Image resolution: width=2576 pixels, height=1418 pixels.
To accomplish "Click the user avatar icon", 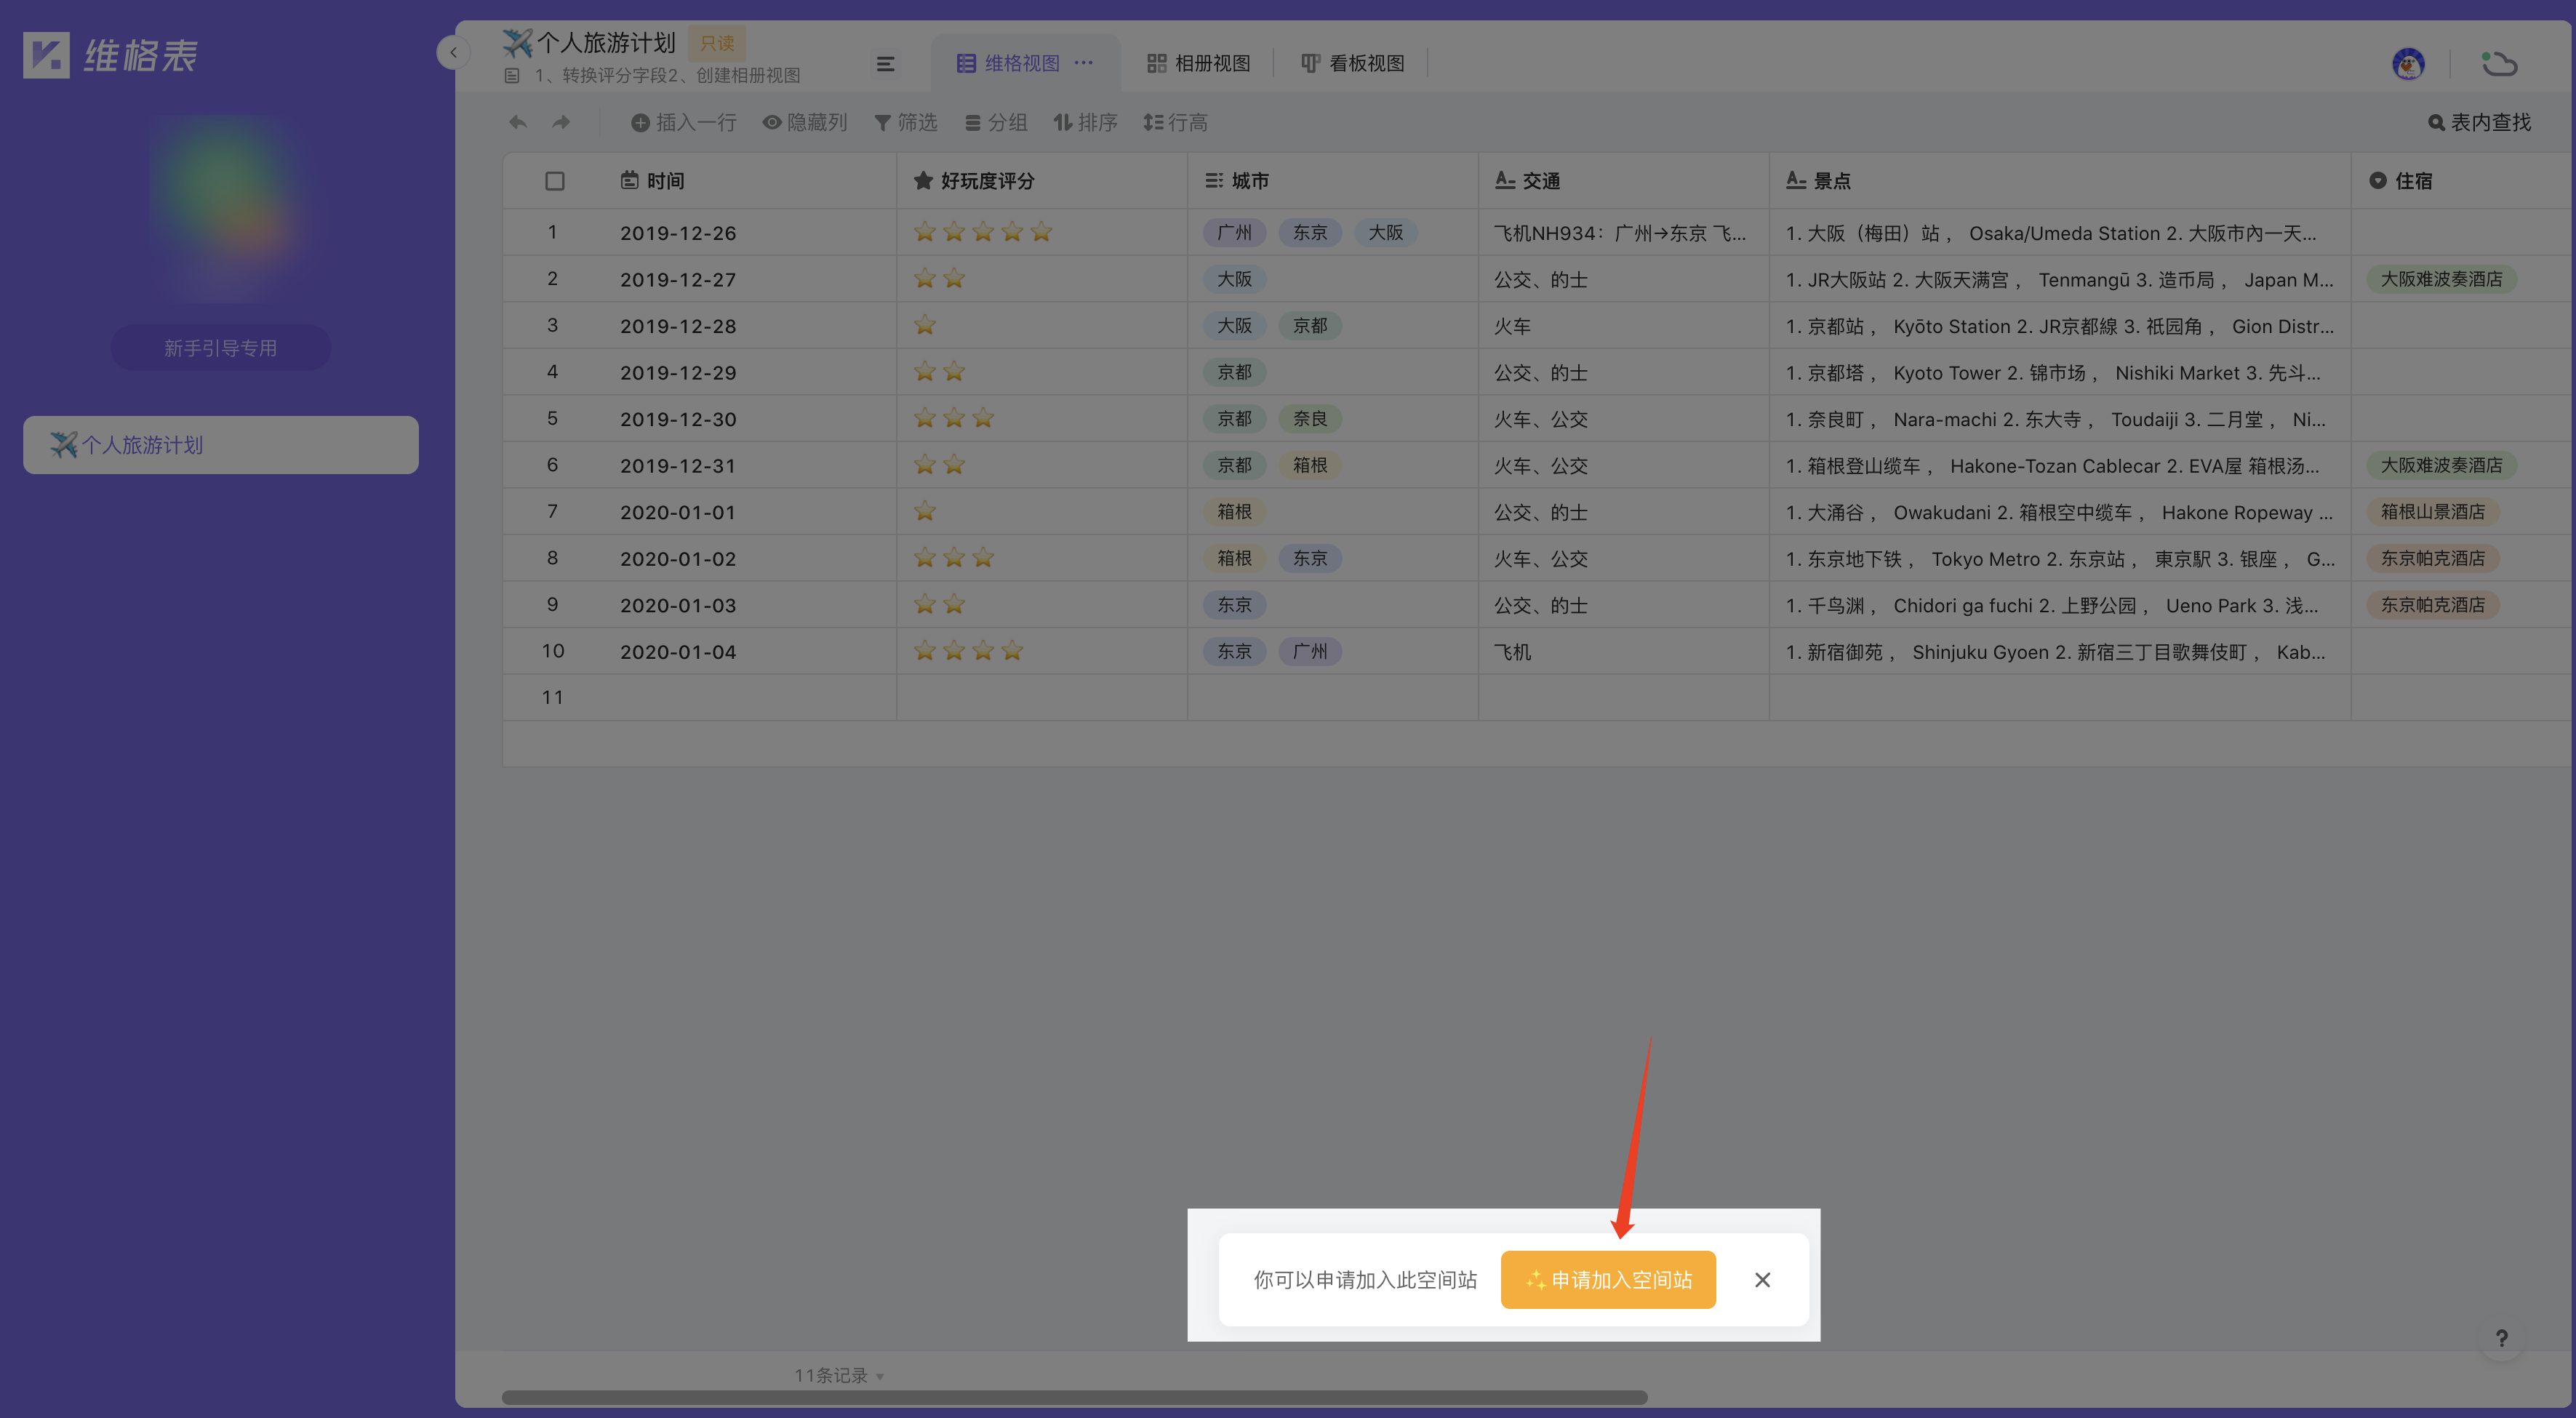I will click(x=2408, y=64).
